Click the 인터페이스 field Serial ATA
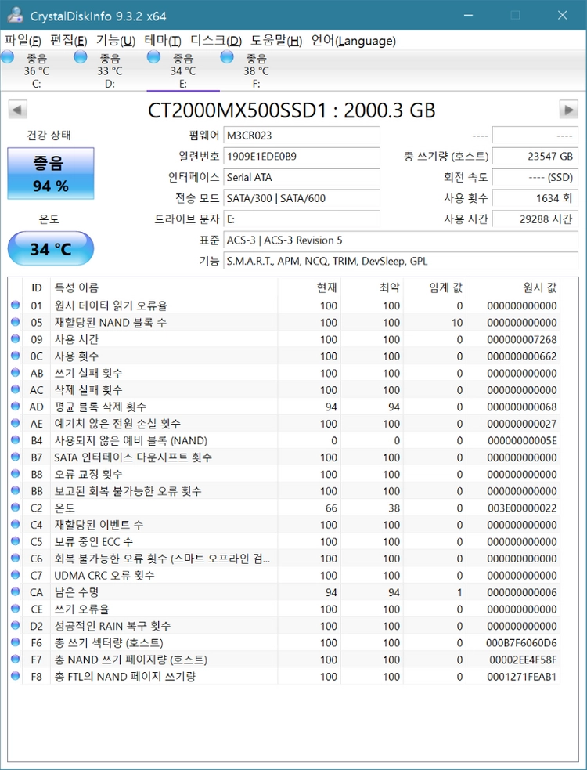The image size is (587, 770). point(301,177)
